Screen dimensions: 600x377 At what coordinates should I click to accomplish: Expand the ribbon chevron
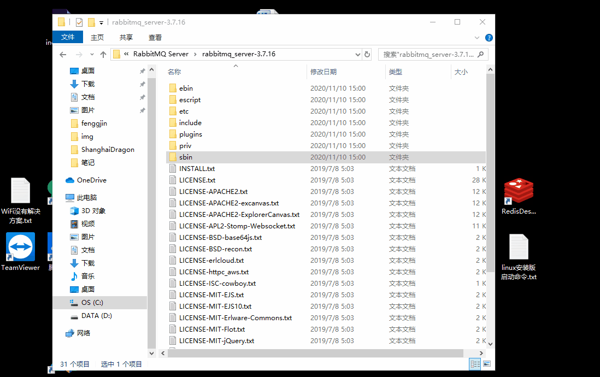pyautogui.click(x=477, y=38)
